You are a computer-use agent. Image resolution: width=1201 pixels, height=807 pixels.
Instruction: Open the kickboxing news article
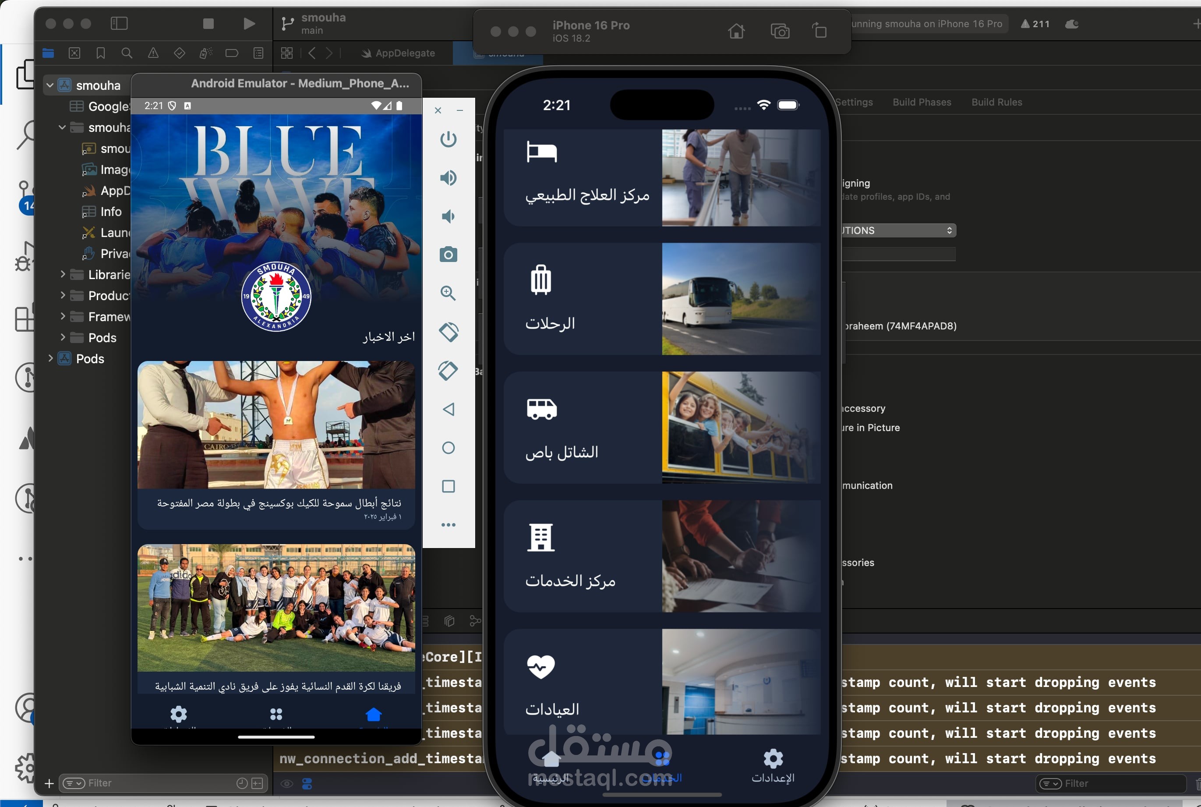point(276,445)
